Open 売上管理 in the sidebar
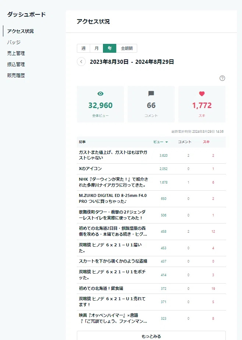The image size is (242, 340). pos(16,53)
